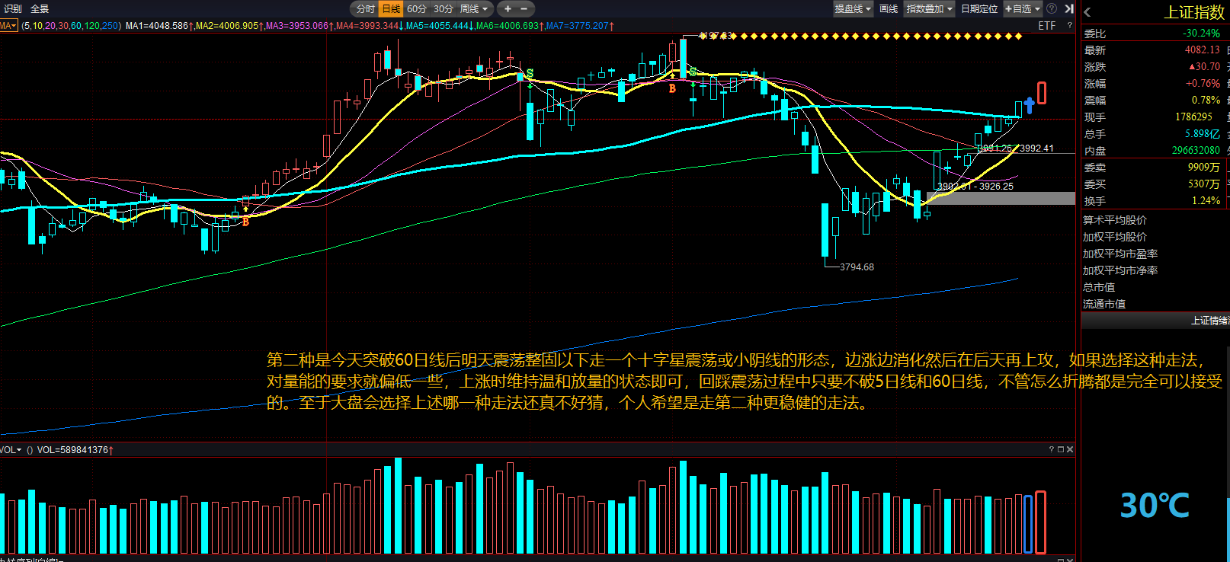Expand the 指数叠加 dropdown
This screenshot has width=1230, height=562.
point(929,9)
